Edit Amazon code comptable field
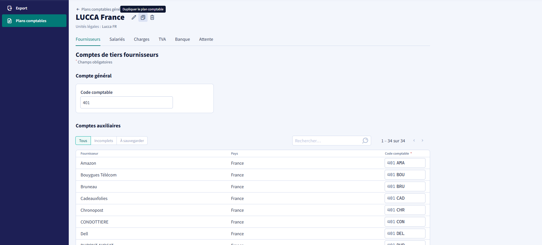The height and width of the screenshot is (245, 542). 405,163
